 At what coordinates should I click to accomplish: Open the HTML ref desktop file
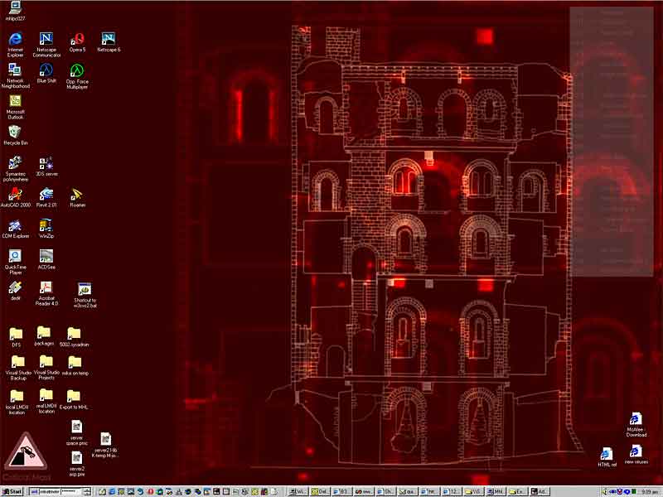[607, 453]
